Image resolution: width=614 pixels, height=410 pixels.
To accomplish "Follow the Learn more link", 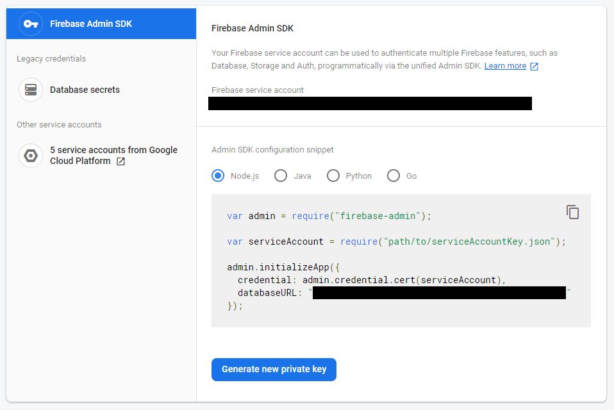I will pos(505,66).
